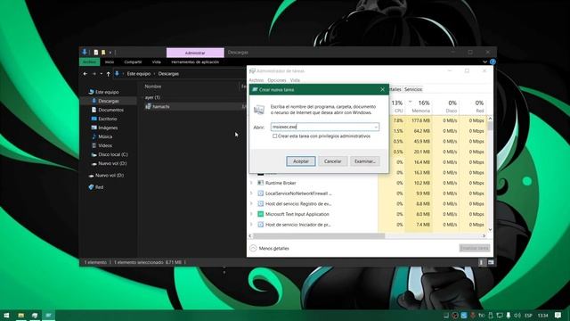Image resolution: width=570 pixels, height=321 pixels.
Task: Expand Host del servicio: Registro de eventos row
Action: tap(251, 204)
